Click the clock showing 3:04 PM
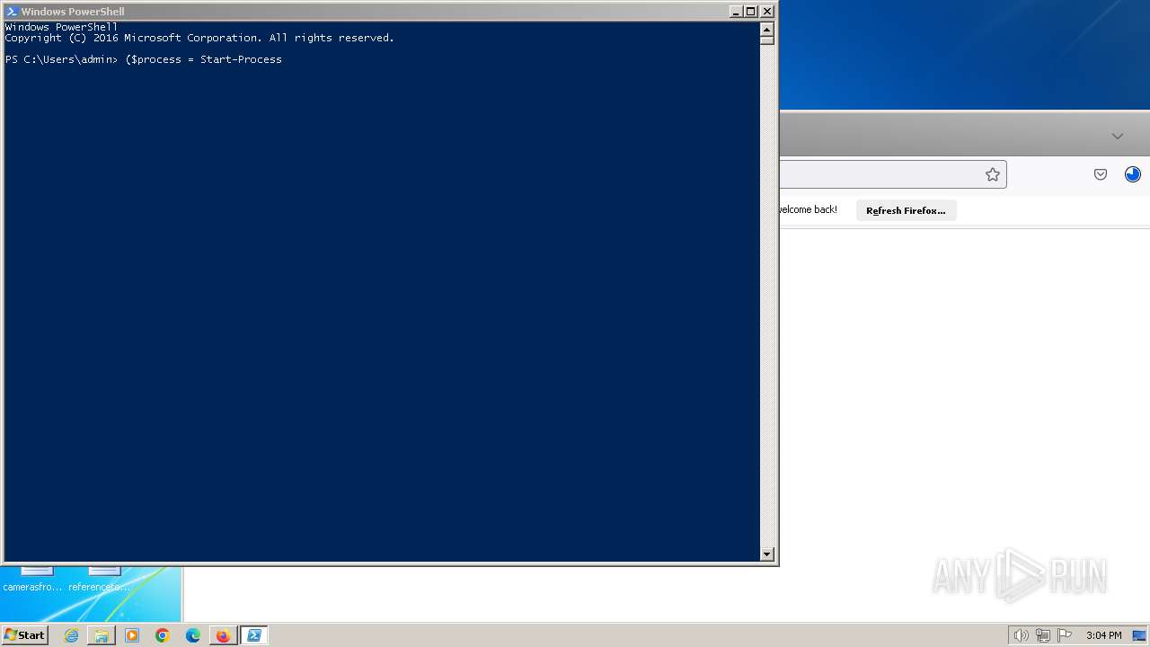This screenshot has width=1150, height=647. [x=1103, y=635]
